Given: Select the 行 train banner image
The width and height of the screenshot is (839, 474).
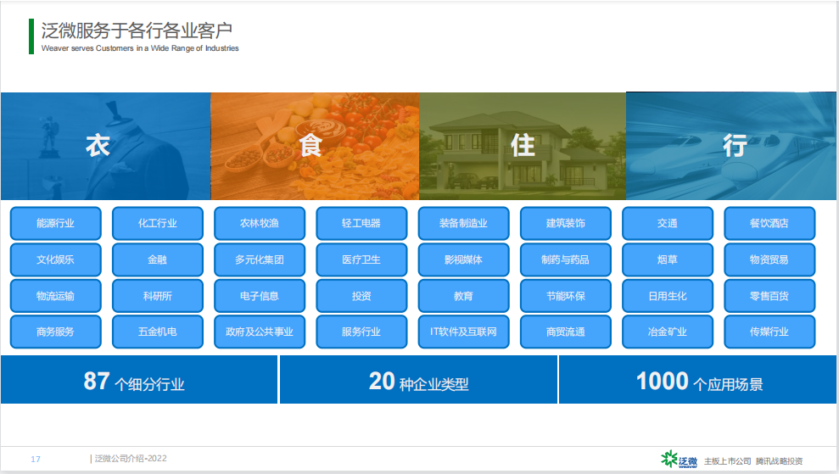Looking at the screenshot, I should click(x=731, y=146).
